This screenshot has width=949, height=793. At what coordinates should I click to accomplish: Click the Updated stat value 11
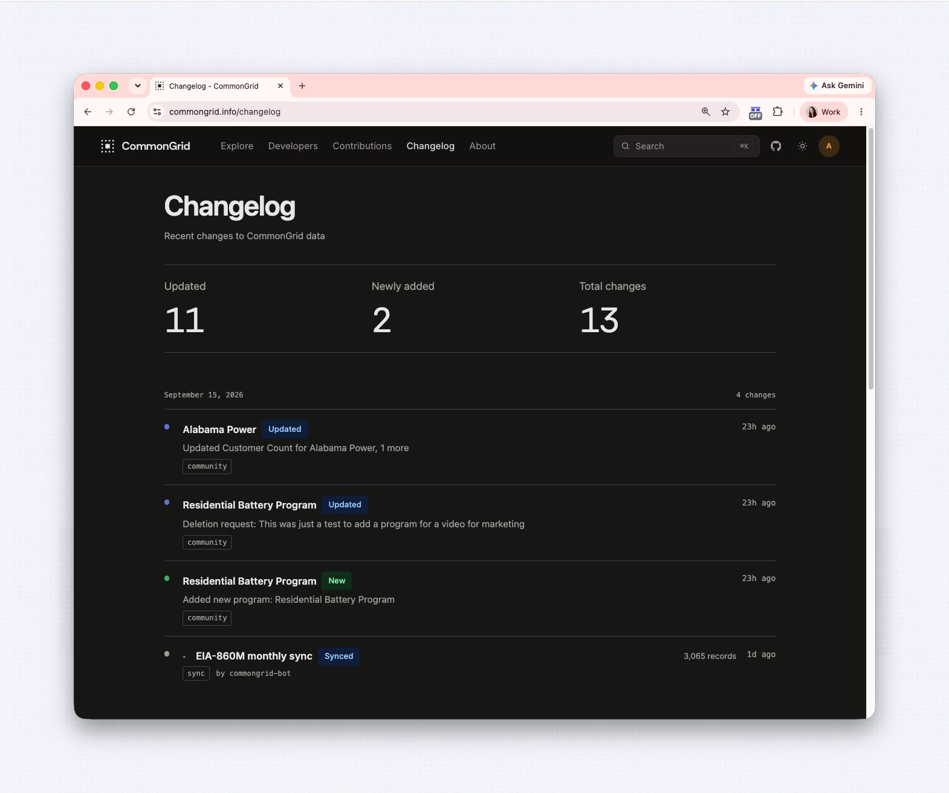tap(184, 321)
